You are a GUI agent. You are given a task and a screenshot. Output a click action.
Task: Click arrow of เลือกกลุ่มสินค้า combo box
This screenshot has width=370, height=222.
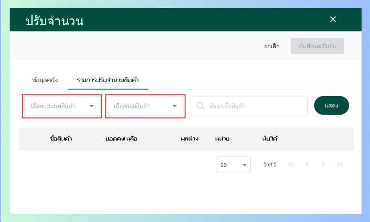pos(175,106)
